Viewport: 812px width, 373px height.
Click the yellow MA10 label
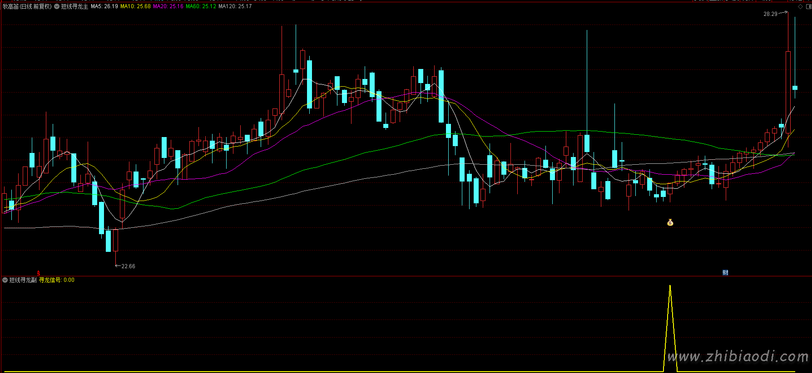[135, 7]
